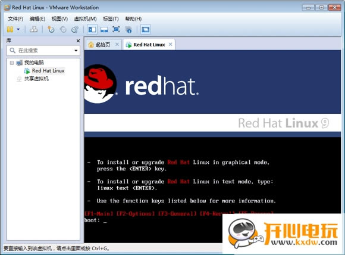The height and width of the screenshot is (255, 345).
Task: Maximize the VMware Workstation window
Action: coord(321,8)
